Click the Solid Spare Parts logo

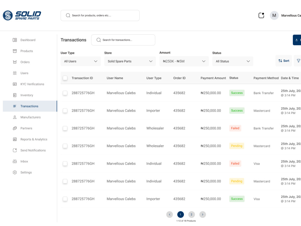[22, 15]
